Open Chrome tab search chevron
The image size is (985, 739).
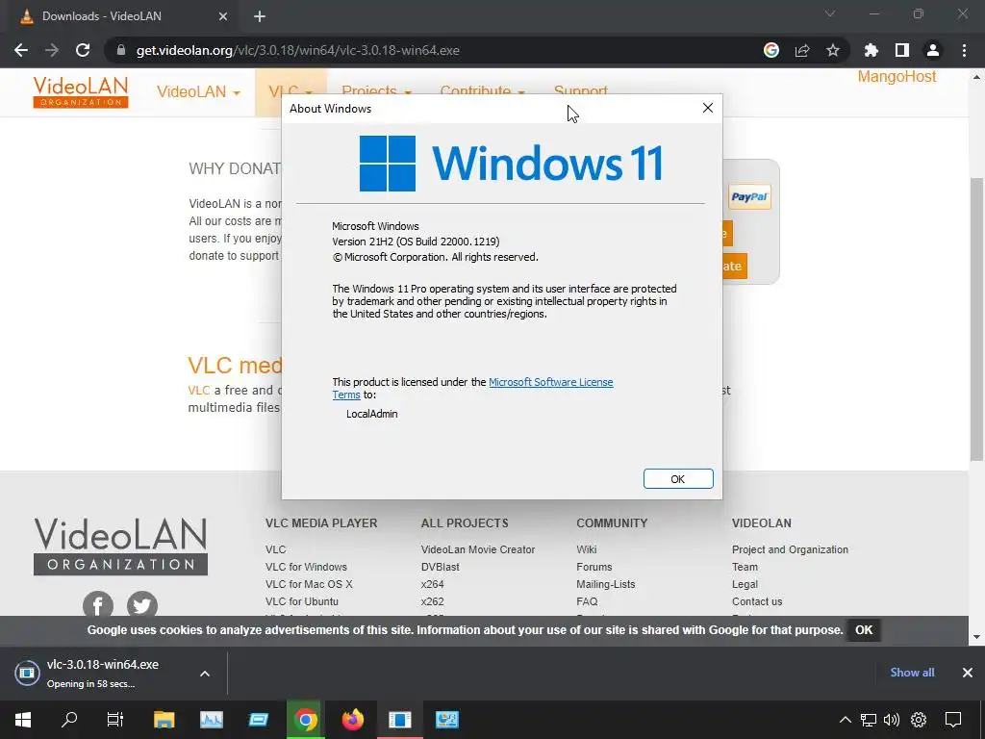(x=830, y=13)
